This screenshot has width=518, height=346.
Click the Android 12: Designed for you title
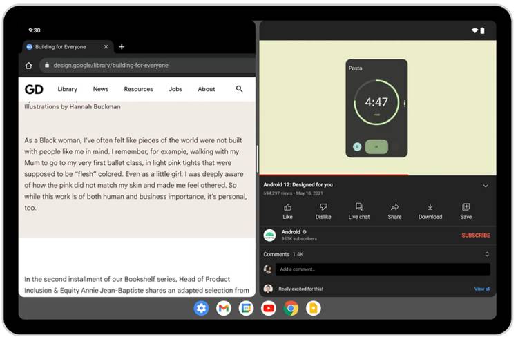tap(298, 184)
